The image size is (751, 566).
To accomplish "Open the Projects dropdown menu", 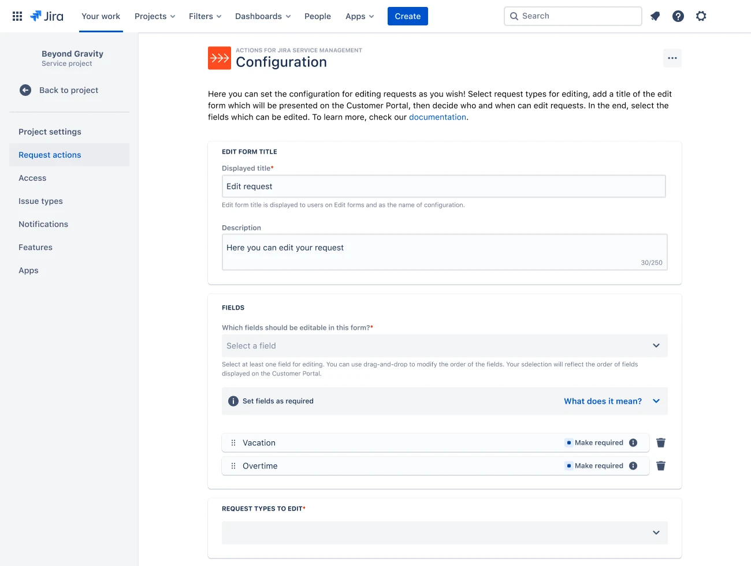I will coord(155,16).
